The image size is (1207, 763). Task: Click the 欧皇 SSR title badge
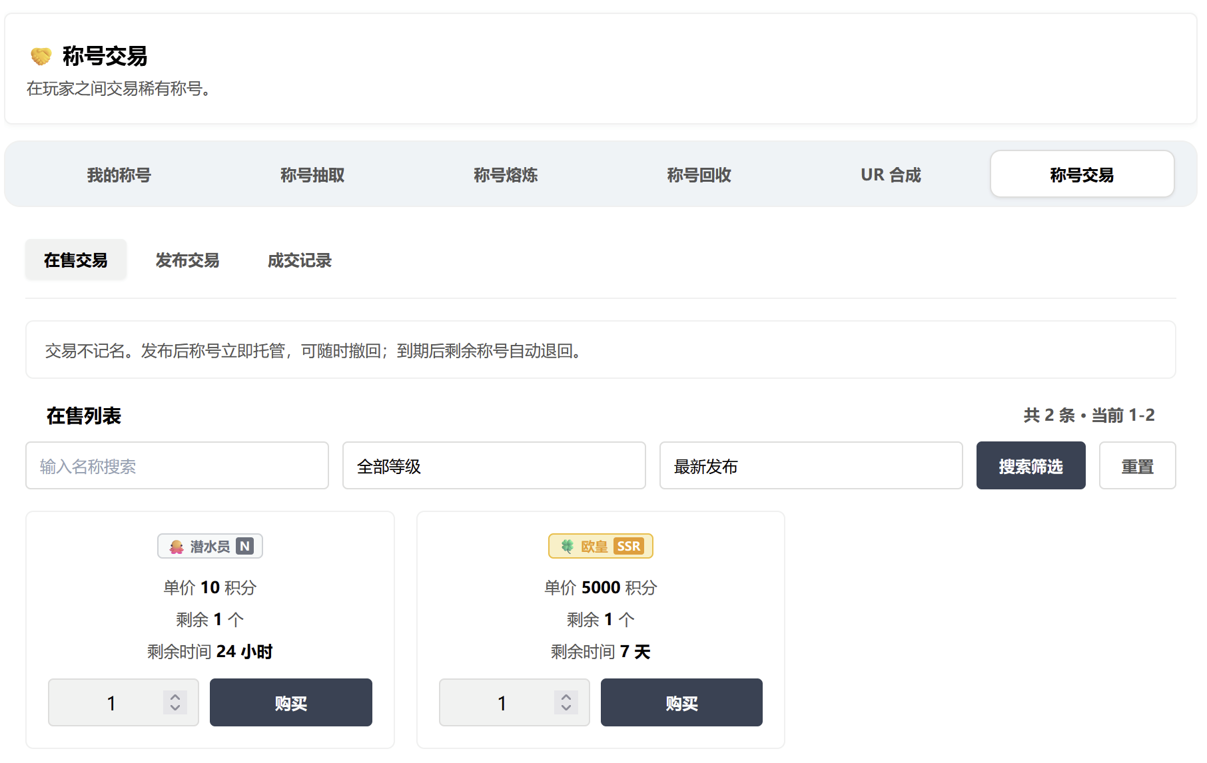600,547
